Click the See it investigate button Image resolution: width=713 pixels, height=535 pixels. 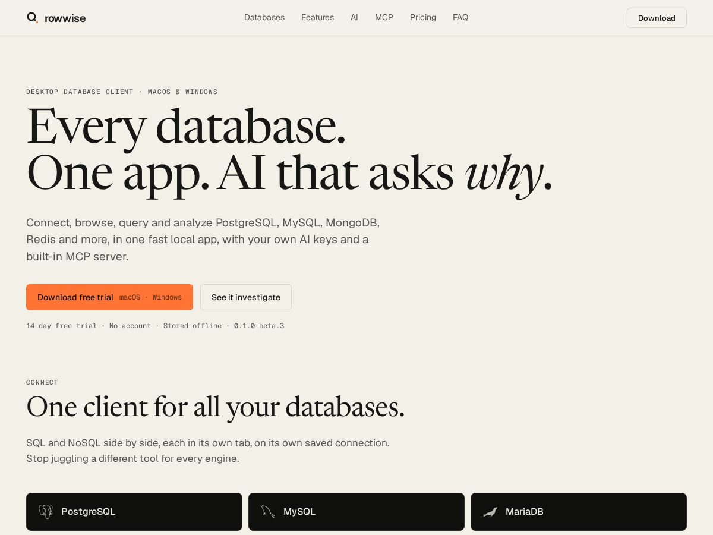pyautogui.click(x=246, y=297)
